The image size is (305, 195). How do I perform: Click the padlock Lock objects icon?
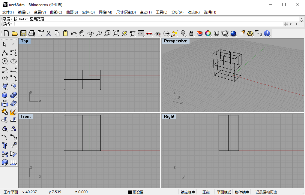coord(191,34)
